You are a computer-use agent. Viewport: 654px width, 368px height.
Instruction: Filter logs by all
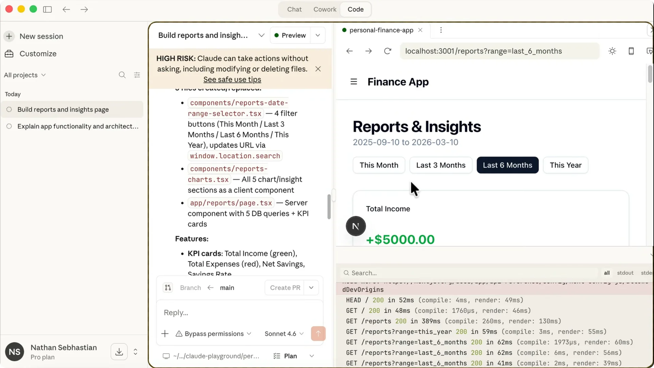[x=607, y=273]
